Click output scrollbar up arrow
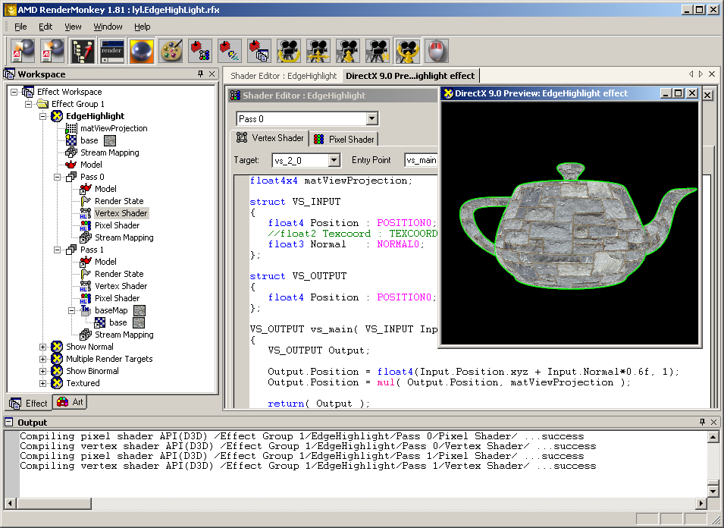The width and height of the screenshot is (724, 528). pyautogui.click(x=713, y=436)
